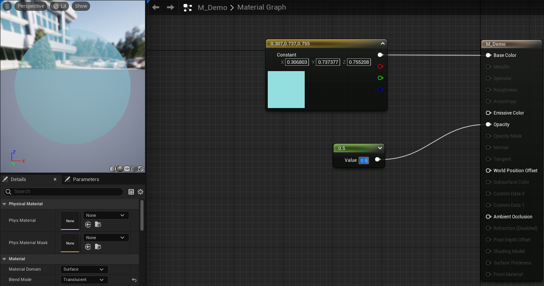Image resolution: width=544 pixels, height=286 pixels.
Task: Collapse the Physical Material section
Action: (5, 204)
